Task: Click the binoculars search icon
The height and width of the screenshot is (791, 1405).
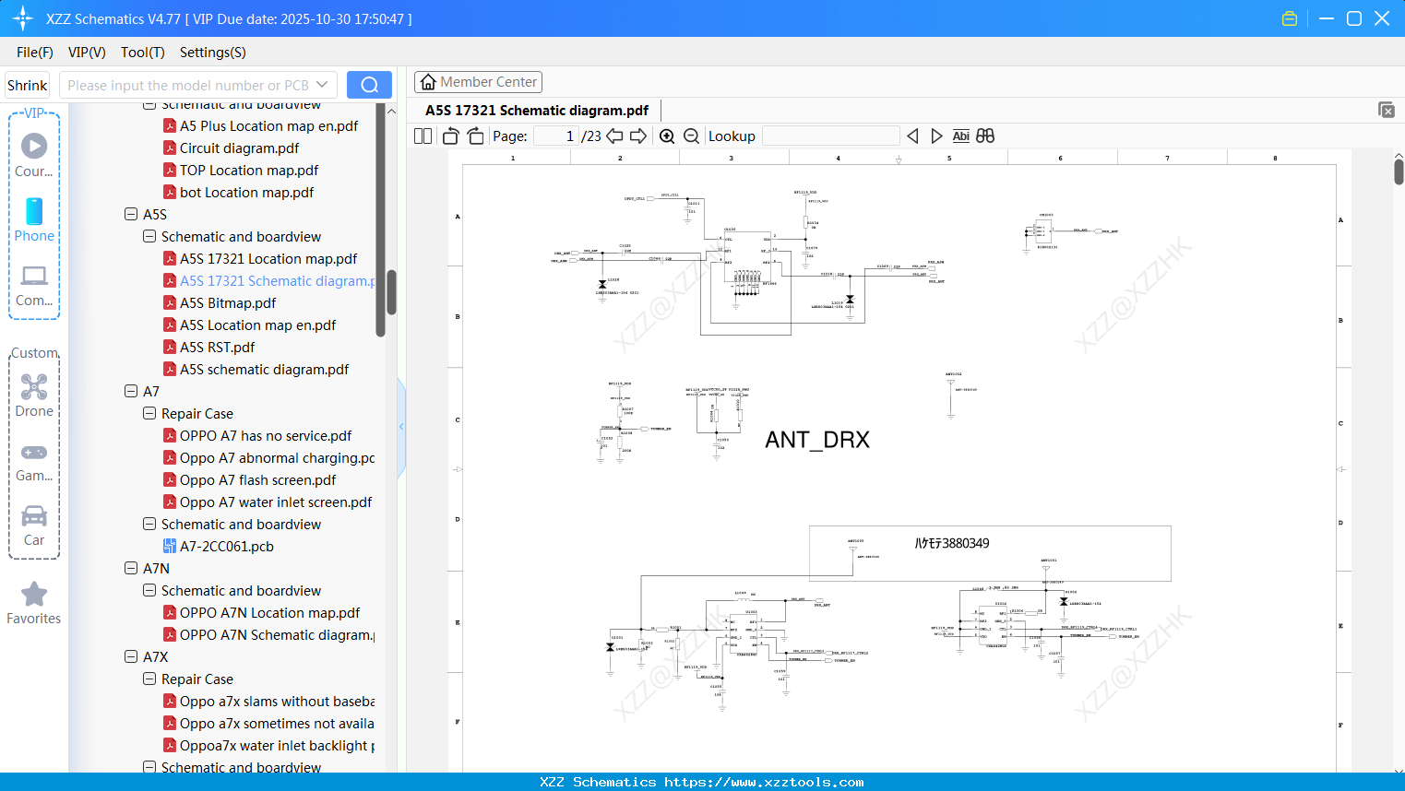Action: [985, 136]
